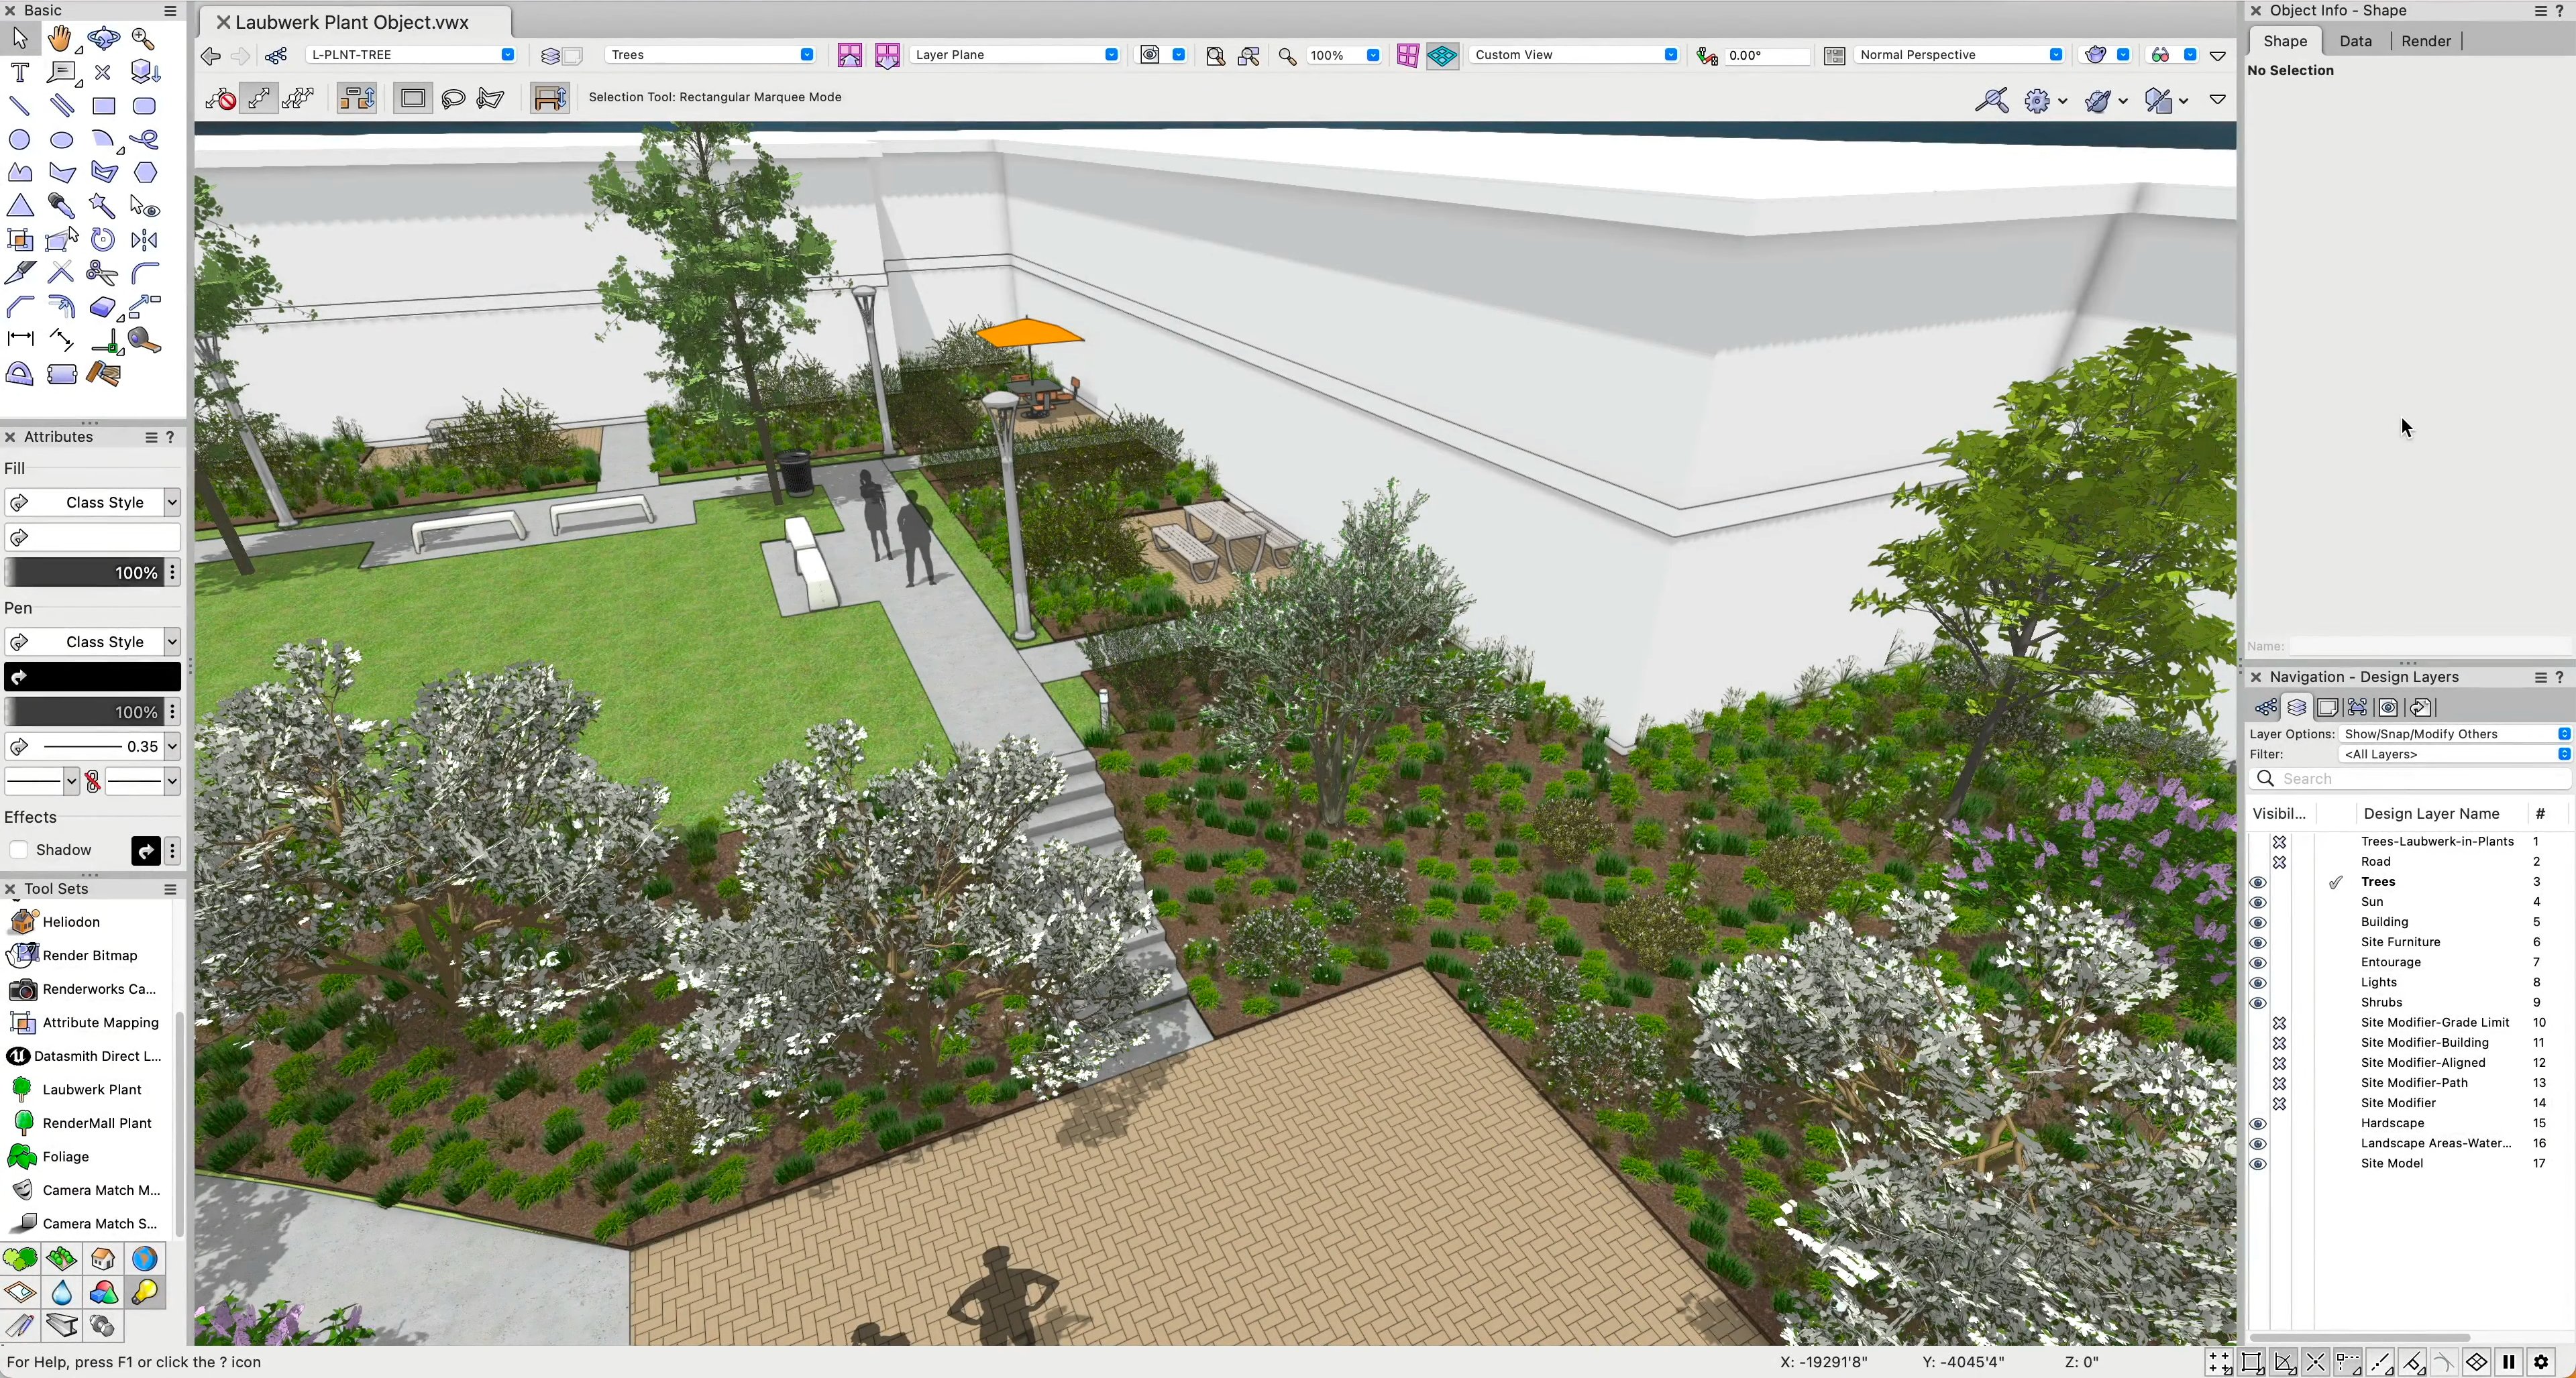Switch to the Data tab
This screenshot has height=1378, width=2576.
[2355, 41]
